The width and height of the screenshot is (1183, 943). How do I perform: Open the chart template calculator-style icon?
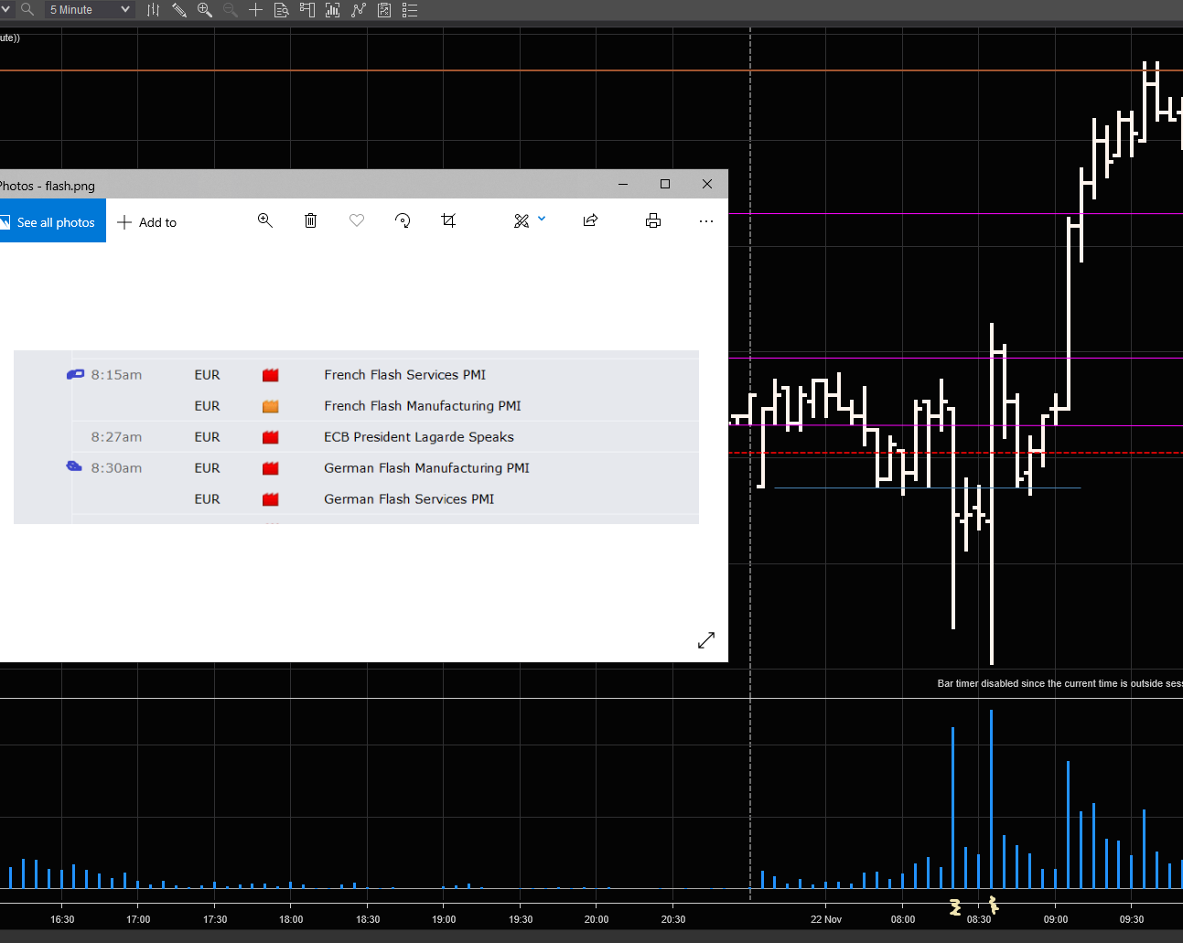(x=384, y=10)
